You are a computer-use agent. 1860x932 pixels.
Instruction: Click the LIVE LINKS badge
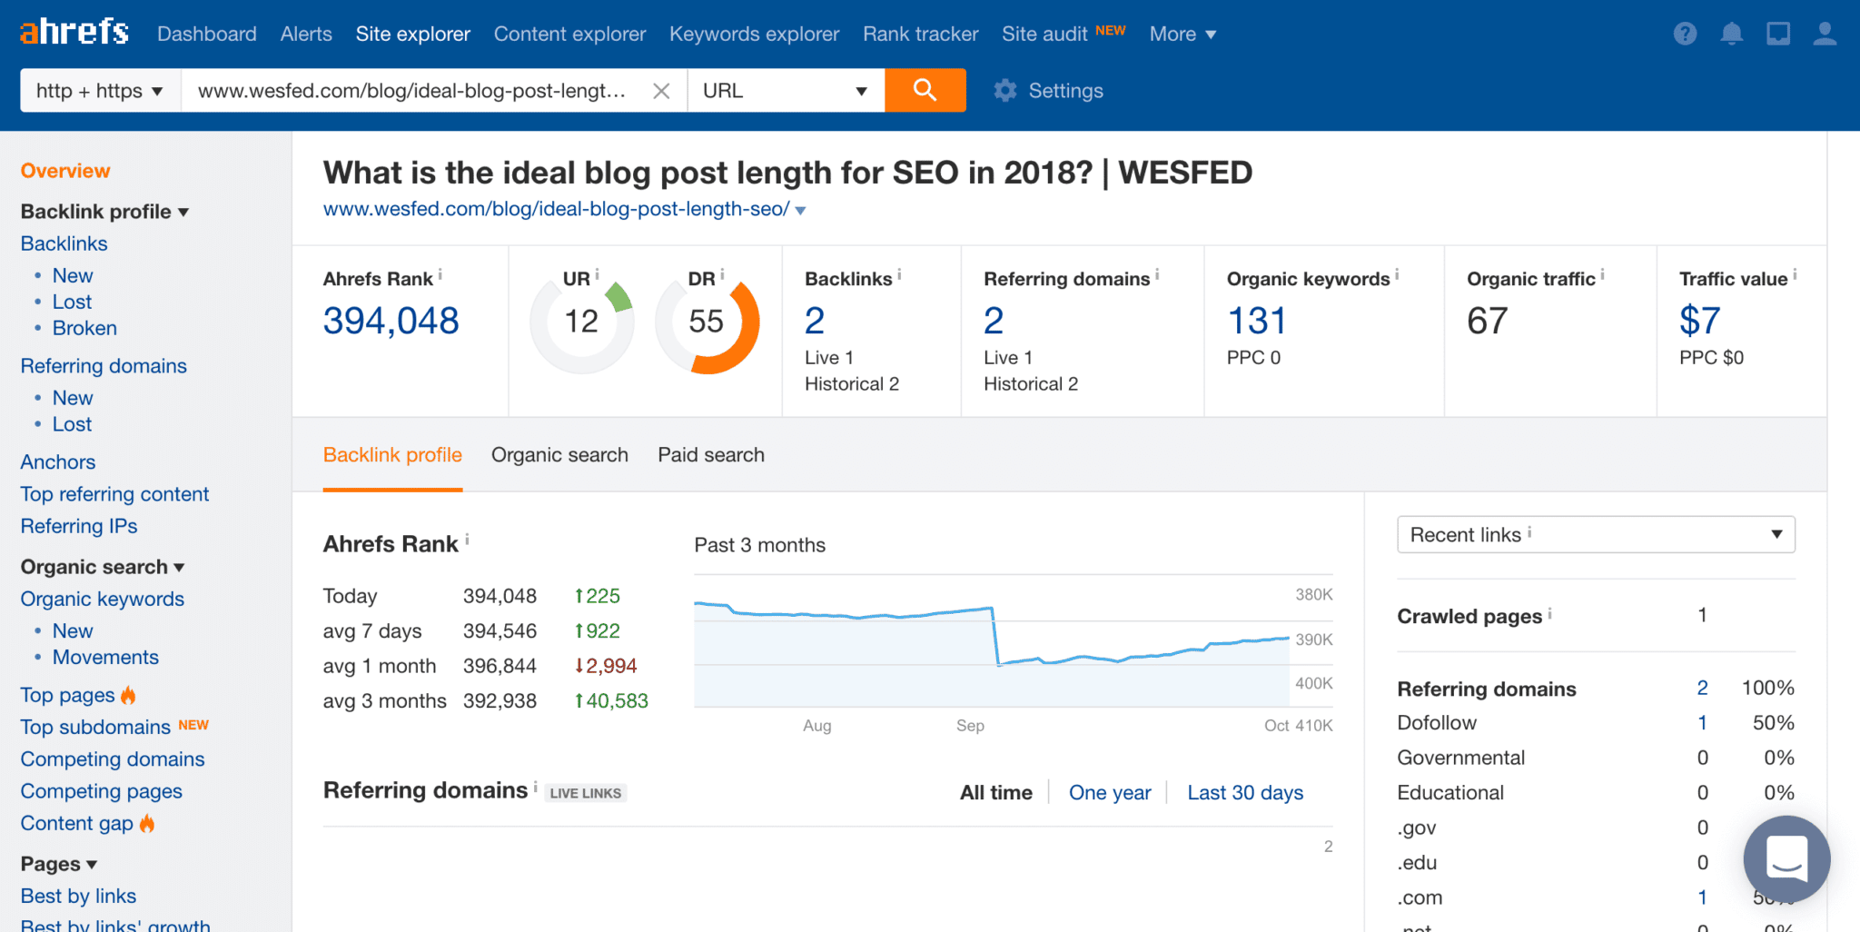click(586, 793)
